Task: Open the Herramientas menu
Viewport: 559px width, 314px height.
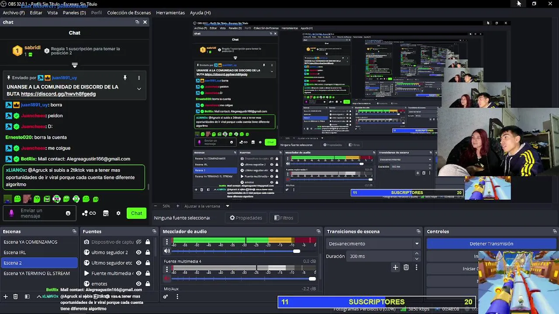Action: 170,13
